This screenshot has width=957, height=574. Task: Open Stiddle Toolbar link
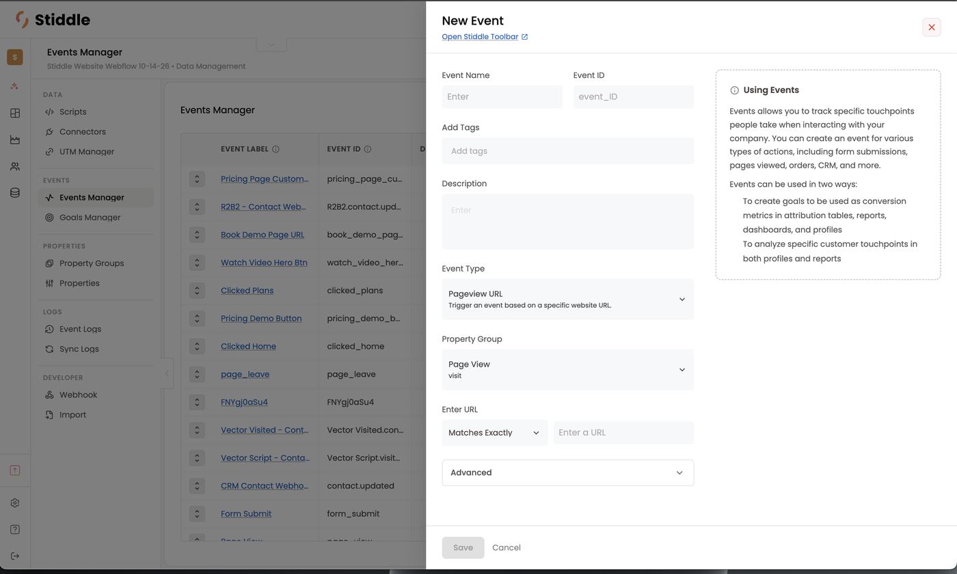tap(485, 37)
